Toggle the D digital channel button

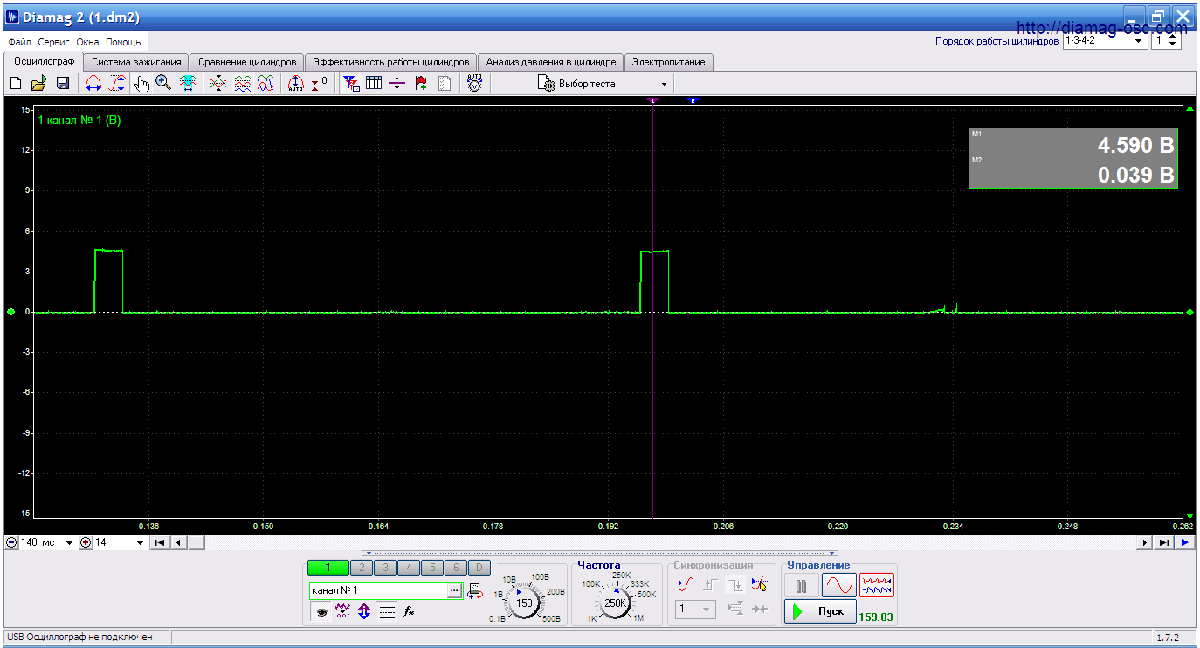tap(479, 568)
